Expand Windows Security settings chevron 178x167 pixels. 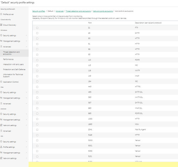pyautogui.click(x=26, y=35)
